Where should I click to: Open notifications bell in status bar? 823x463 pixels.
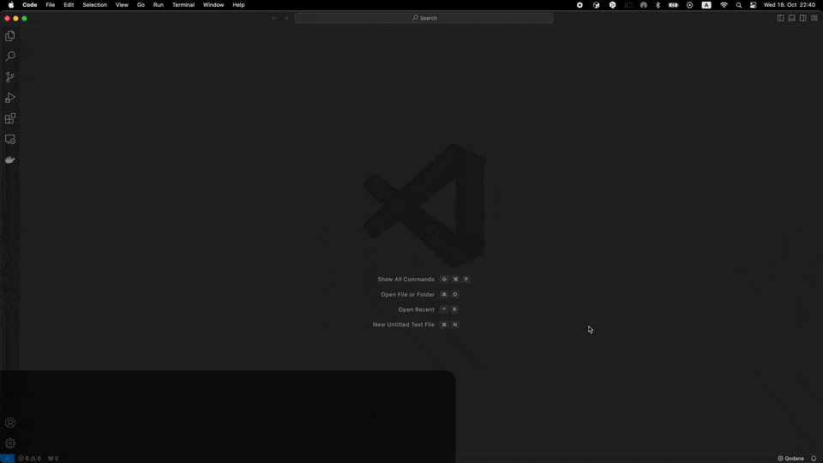point(814,458)
